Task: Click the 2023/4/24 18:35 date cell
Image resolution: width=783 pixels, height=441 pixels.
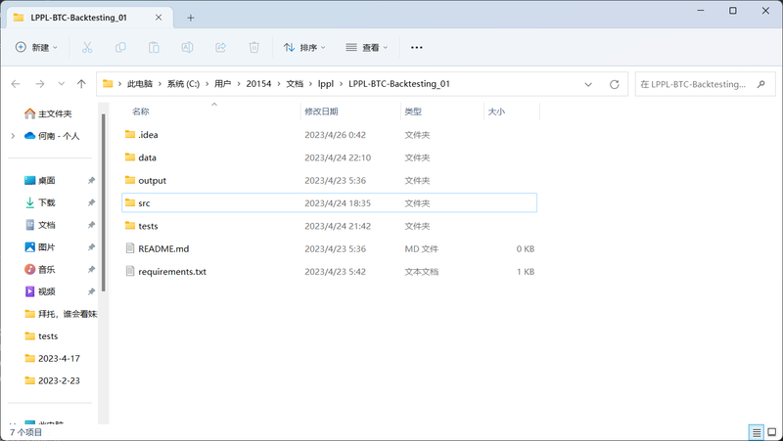Action: [x=338, y=203]
